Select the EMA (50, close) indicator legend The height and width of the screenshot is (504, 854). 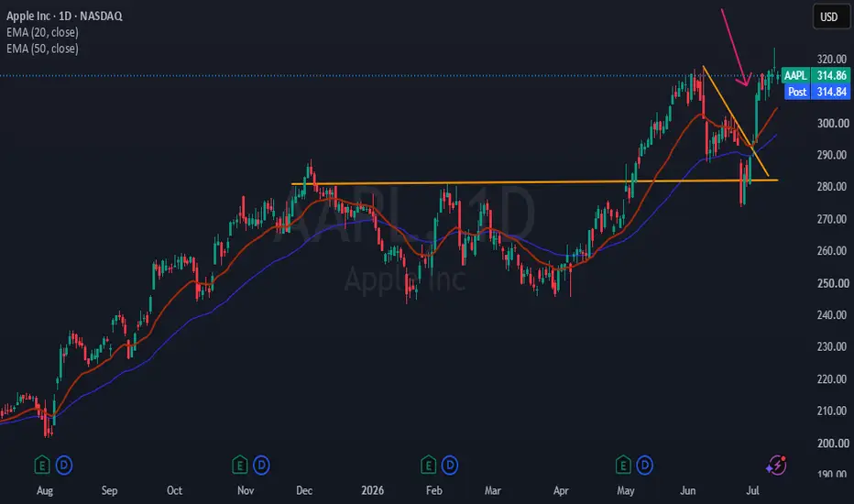[x=42, y=49]
